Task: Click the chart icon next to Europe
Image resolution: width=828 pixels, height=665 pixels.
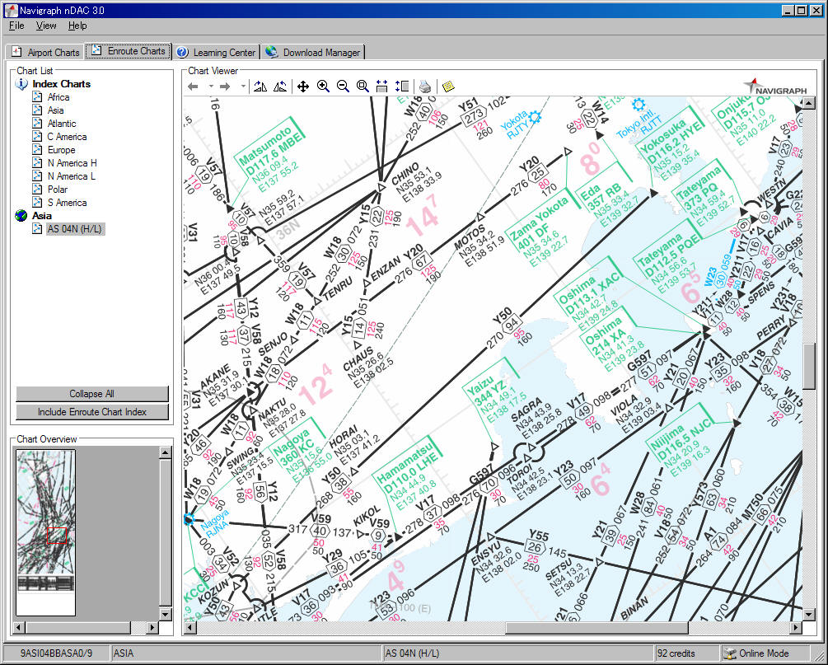Action: click(x=37, y=149)
